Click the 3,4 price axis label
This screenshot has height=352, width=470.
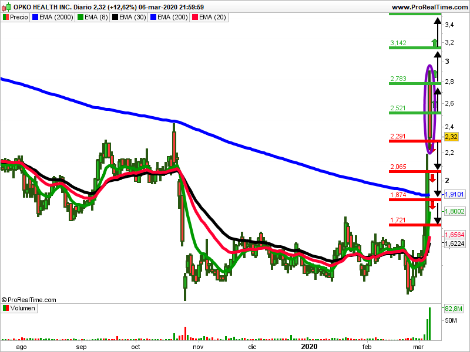[x=449, y=25]
